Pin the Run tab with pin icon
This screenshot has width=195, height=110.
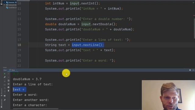[5, 100]
